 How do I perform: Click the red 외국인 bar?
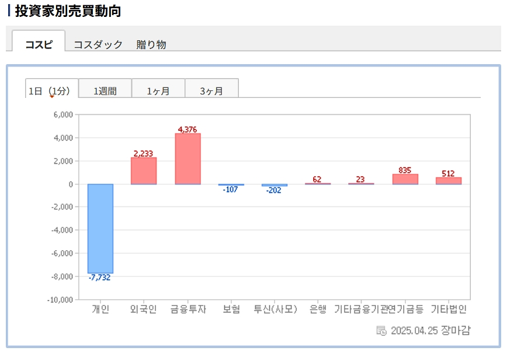(x=144, y=171)
